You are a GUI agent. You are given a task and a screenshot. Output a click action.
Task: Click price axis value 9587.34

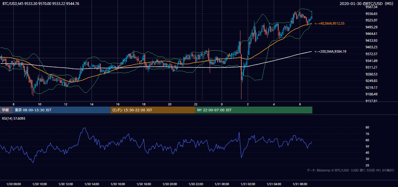[x=372, y=7]
